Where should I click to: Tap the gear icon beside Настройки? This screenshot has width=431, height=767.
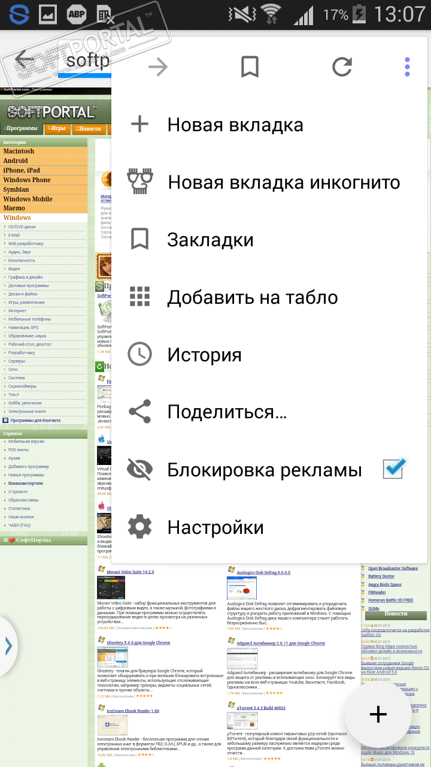pyautogui.click(x=139, y=527)
